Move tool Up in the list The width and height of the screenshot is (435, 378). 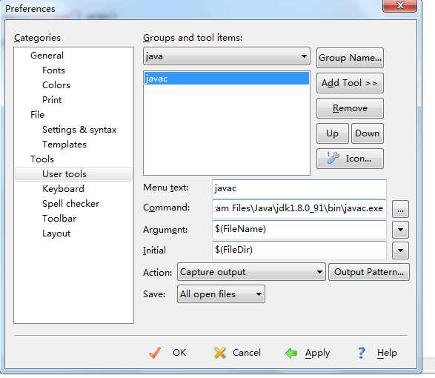332,133
